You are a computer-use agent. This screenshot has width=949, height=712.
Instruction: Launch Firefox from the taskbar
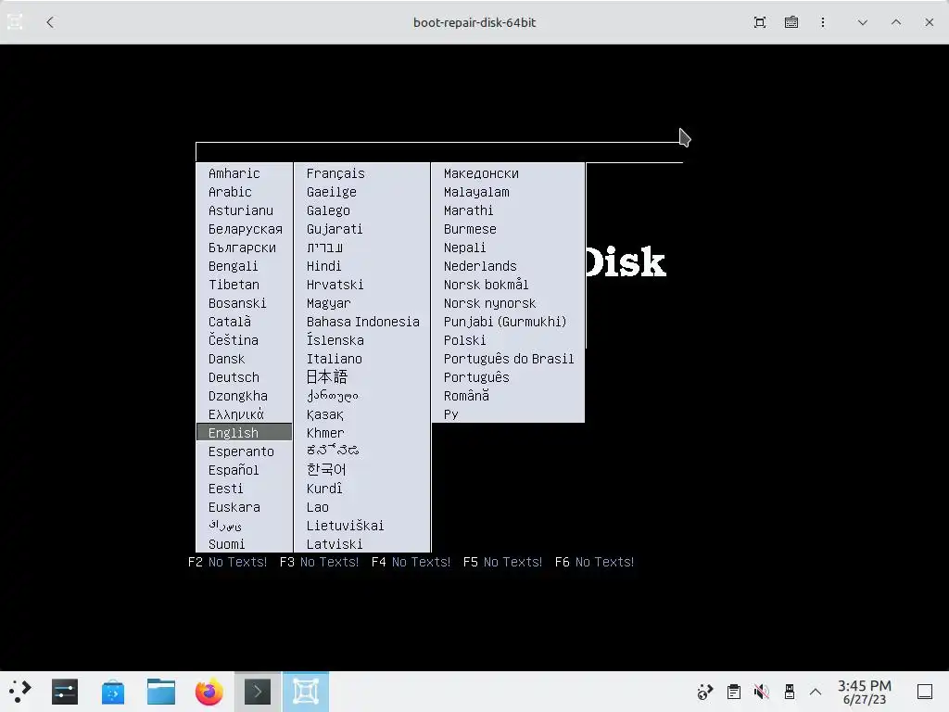(x=209, y=692)
